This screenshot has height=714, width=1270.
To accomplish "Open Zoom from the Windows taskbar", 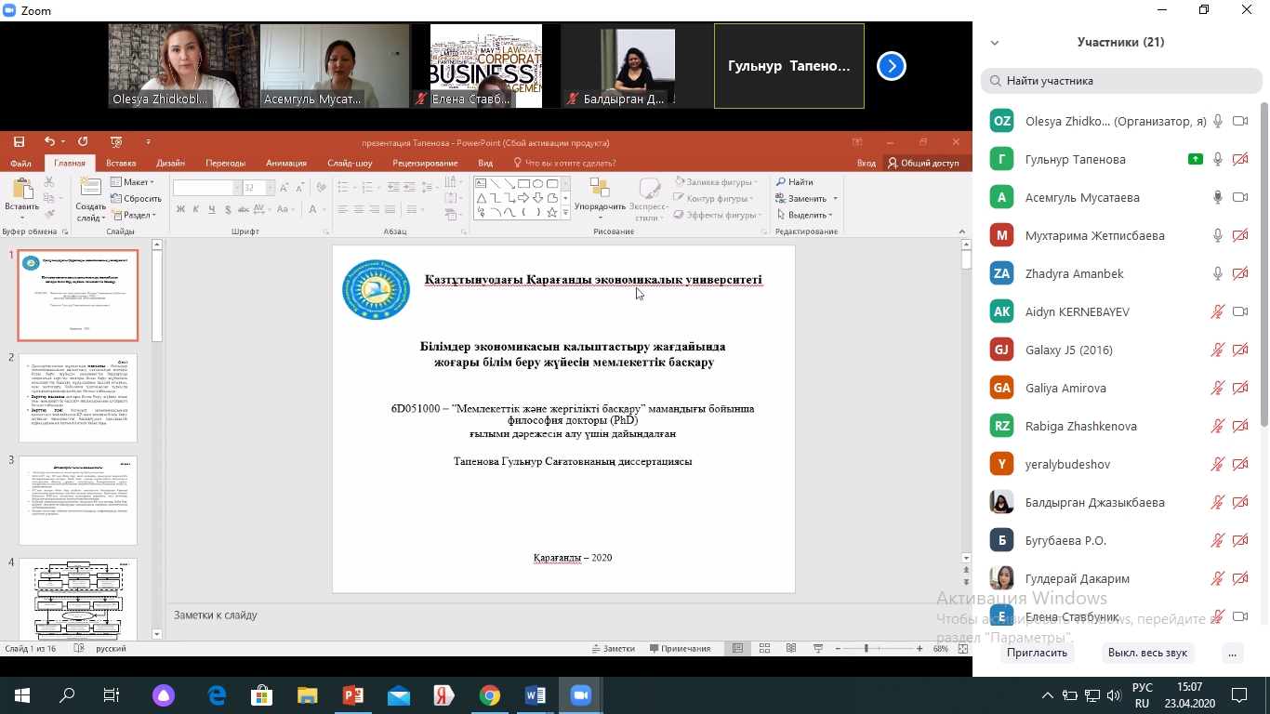I will pos(581,695).
